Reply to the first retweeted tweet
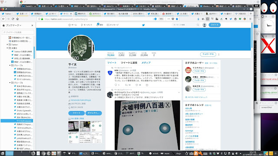This screenshot has height=156, width=278. click(116, 85)
